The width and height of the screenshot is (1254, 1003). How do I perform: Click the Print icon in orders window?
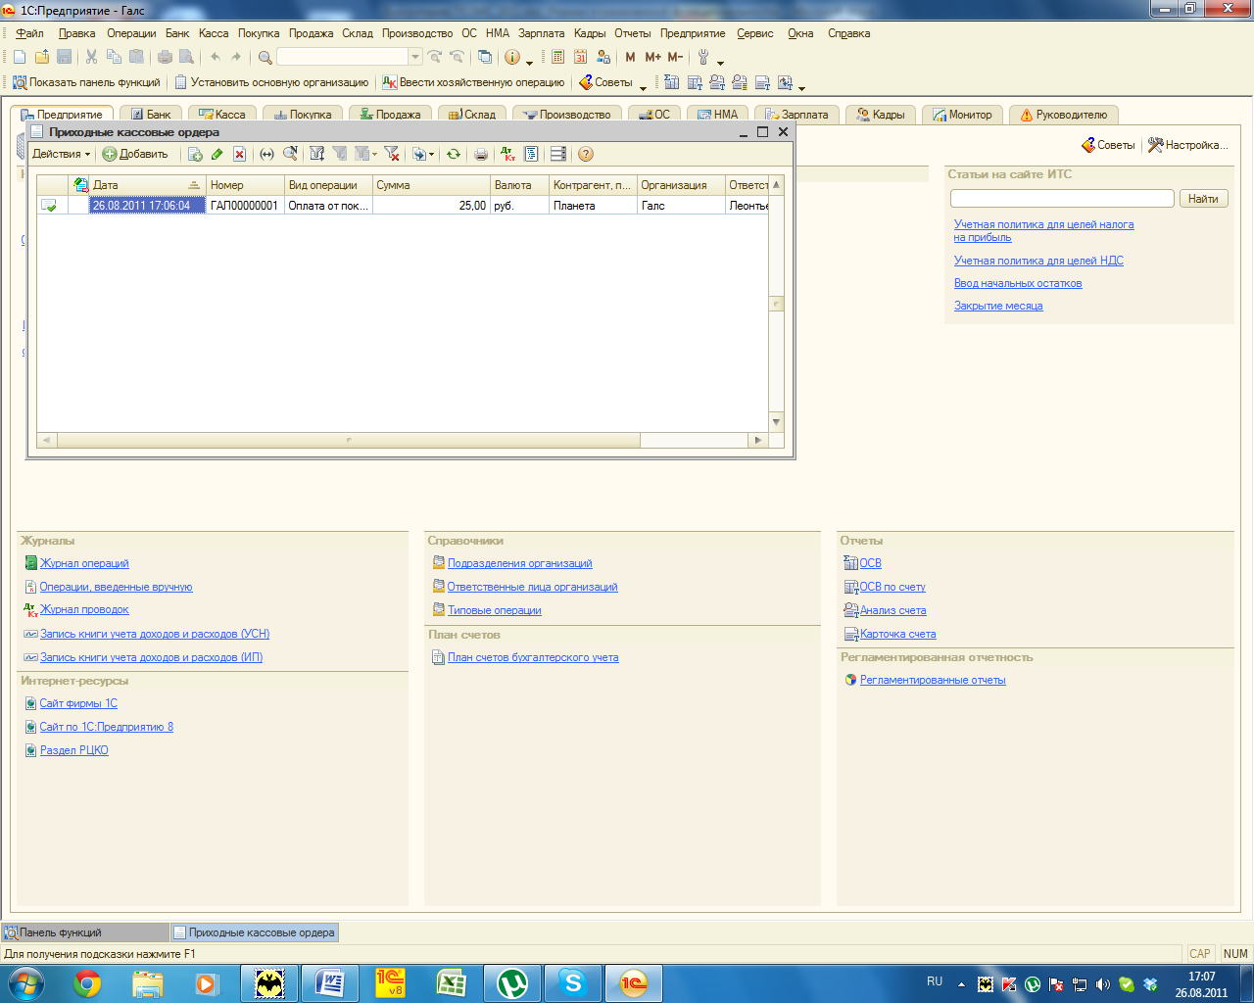pos(480,154)
